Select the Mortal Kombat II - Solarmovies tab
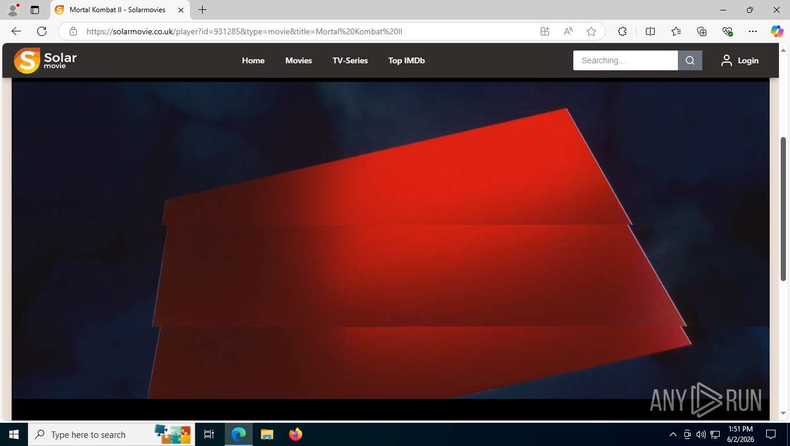 pos(121,10)
